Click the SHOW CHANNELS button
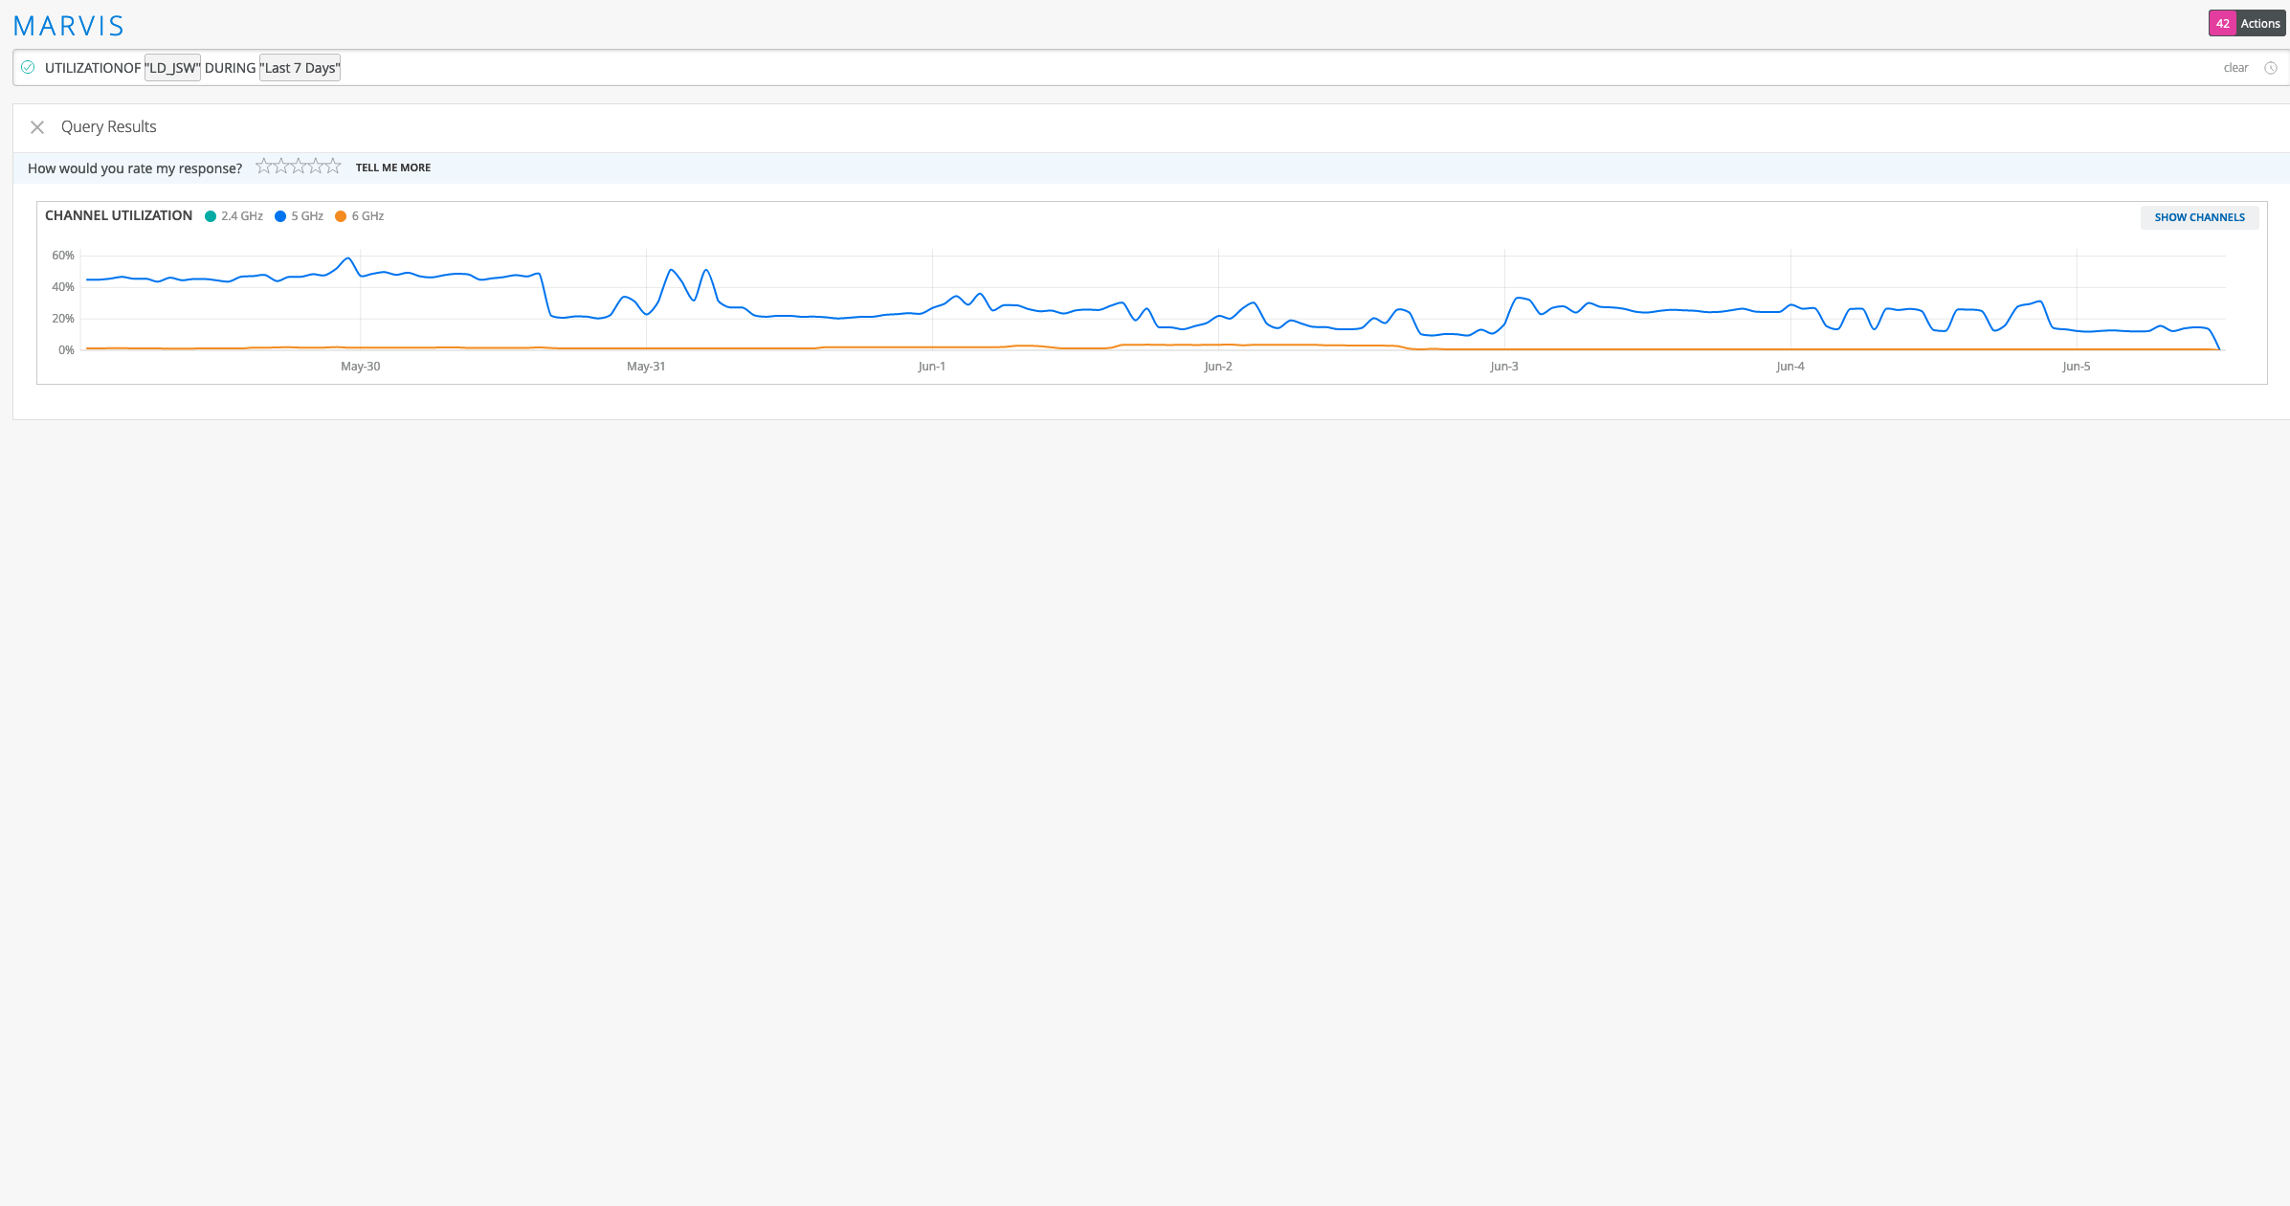 (2199, 217)
